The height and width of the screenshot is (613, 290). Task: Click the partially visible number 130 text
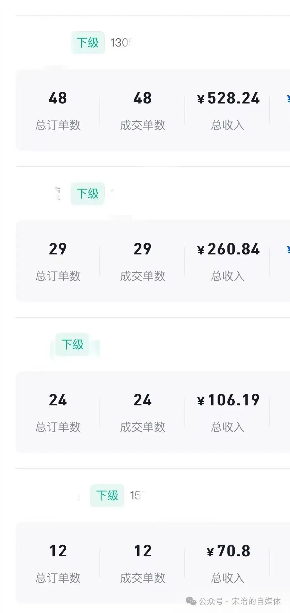pyautogui.click(x=121, y=43)
